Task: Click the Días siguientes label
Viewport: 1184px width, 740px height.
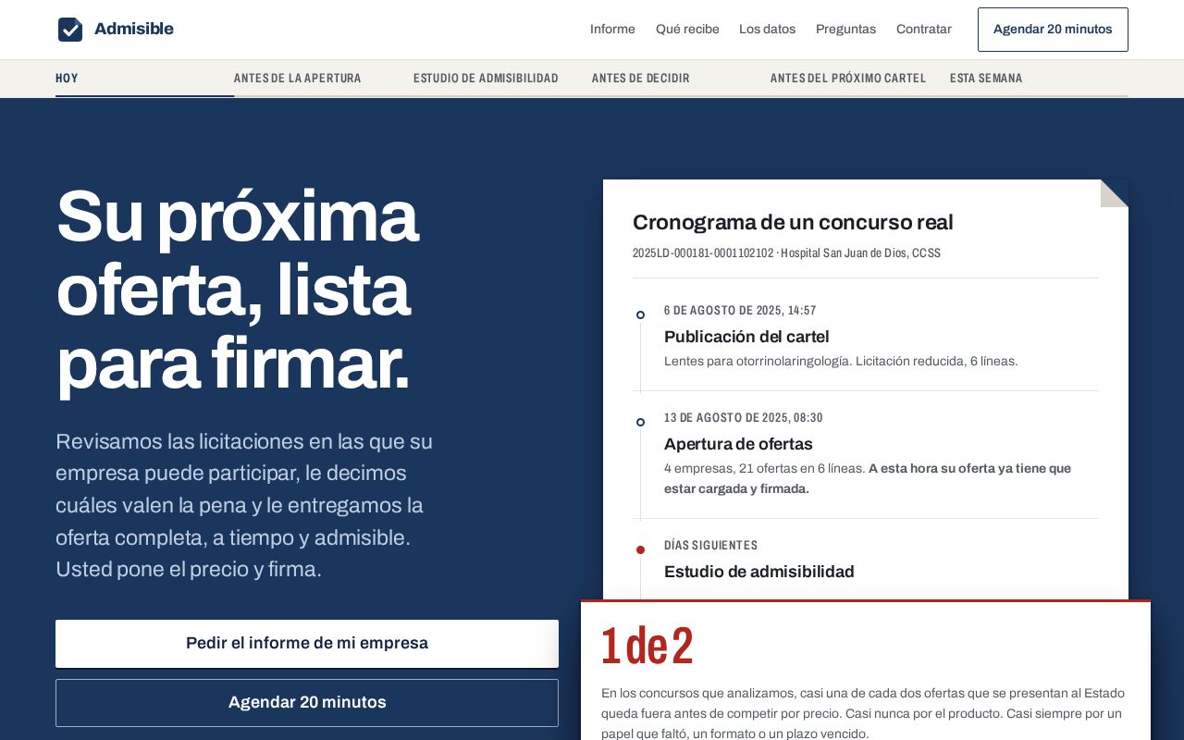Action: [710, 546]
